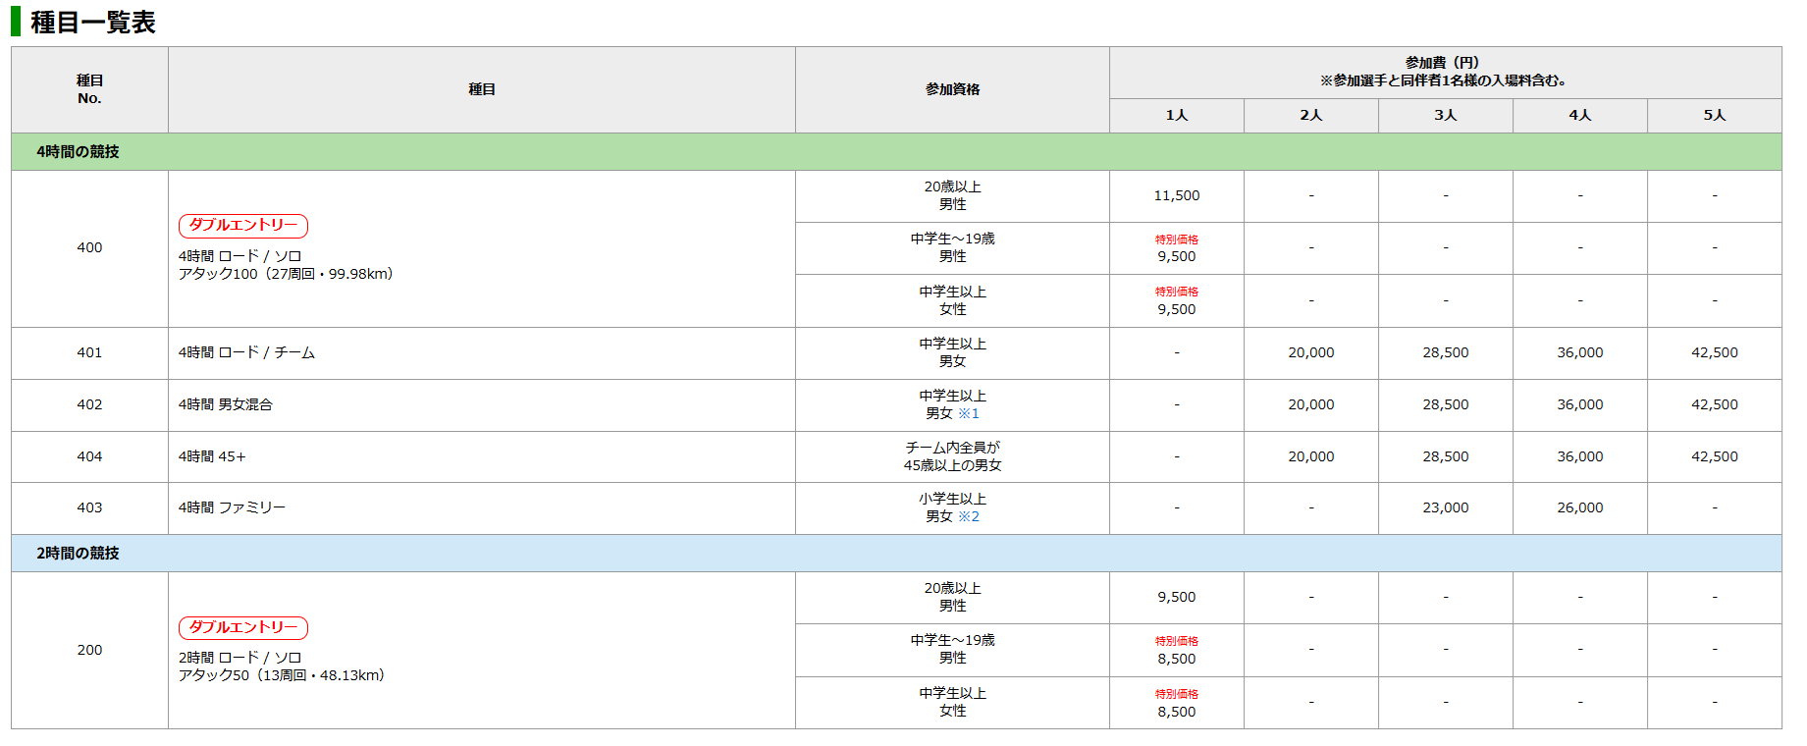Click アタック100（27周回・99.98km）description text
The image size is (1807, 746).
click(286, 274)
